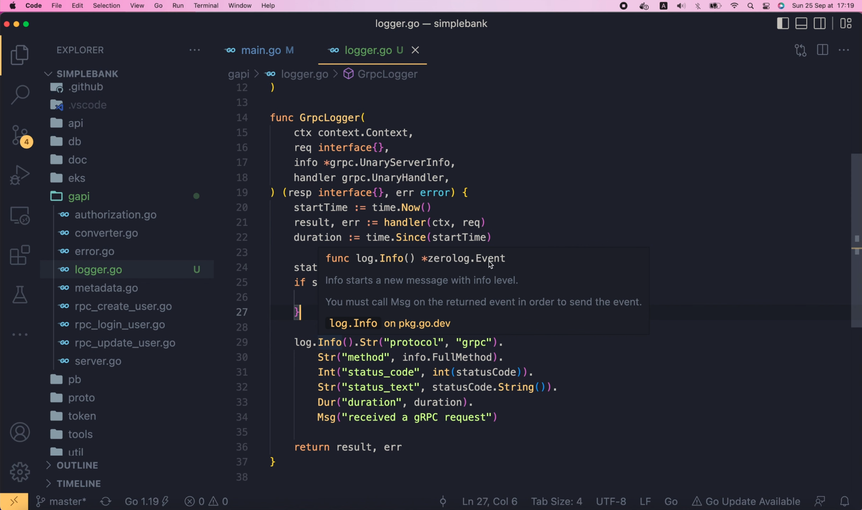Open macOS Spotlight search icon
The width and height of the screenshot is (862, 510).
(x=750, y=6)
